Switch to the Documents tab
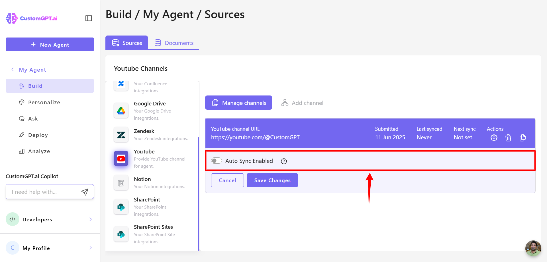Viewport: 547px width, 262px height. pos(174,43)
